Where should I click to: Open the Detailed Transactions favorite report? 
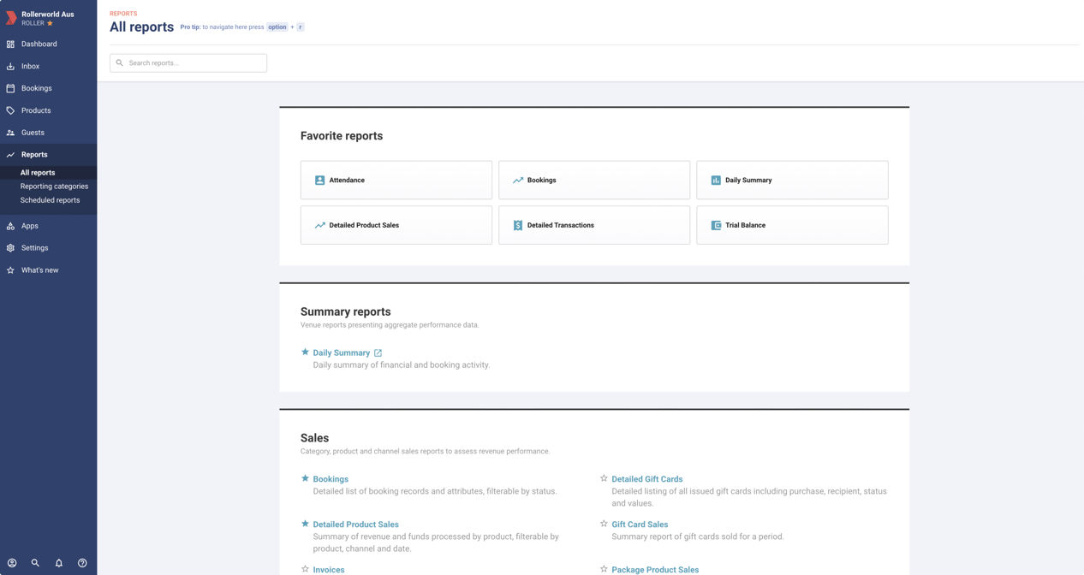click(593, 225)
